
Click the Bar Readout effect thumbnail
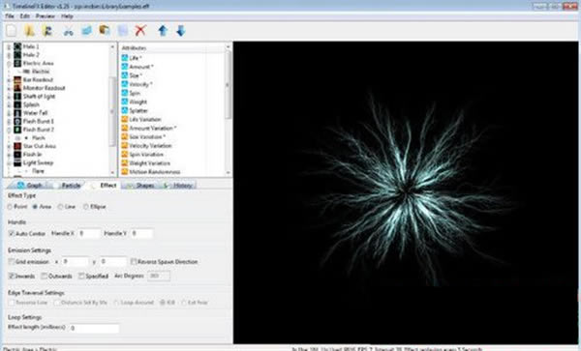(17, 79)
